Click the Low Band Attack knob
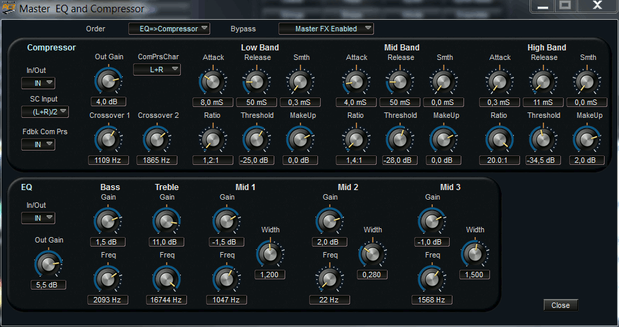 pyautogui.click(x=212, y=82)
